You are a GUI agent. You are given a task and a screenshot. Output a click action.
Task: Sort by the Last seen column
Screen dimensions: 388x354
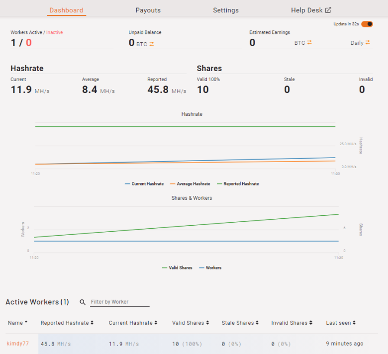click(x=341, y=323)
